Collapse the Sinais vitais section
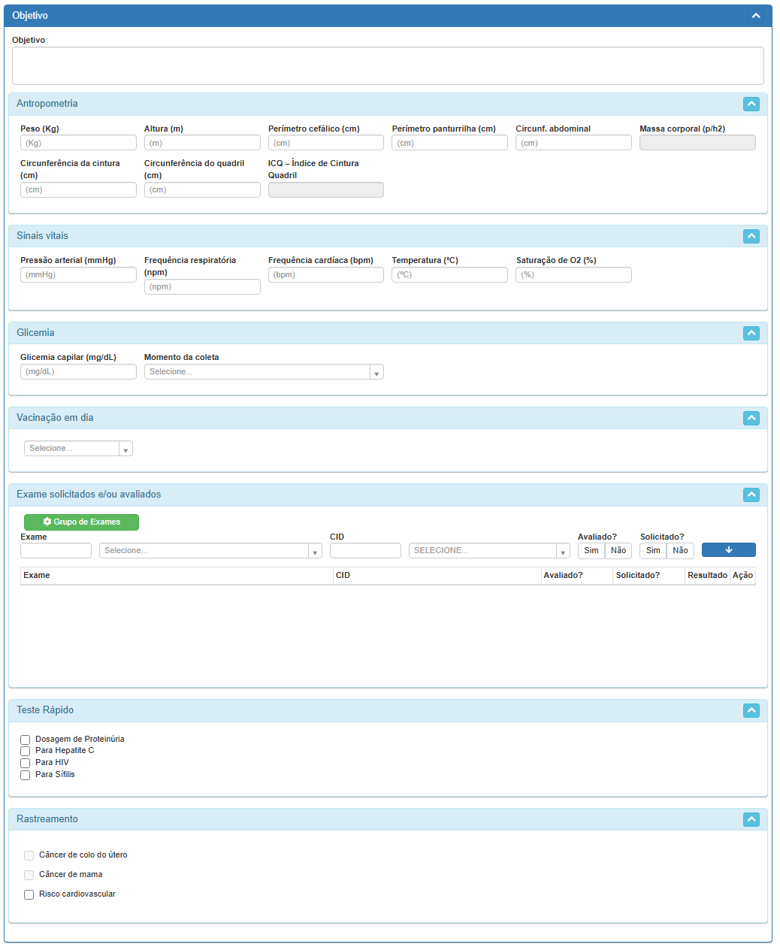Viewport: 780px width, 950px height. pyautogui.click(x=751, y=236)
